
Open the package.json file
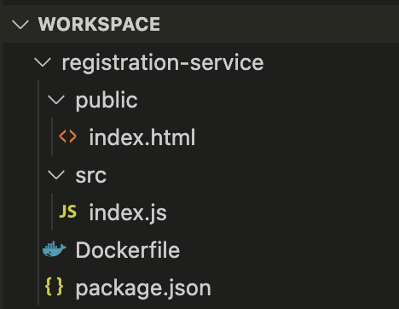click(143, 289)
